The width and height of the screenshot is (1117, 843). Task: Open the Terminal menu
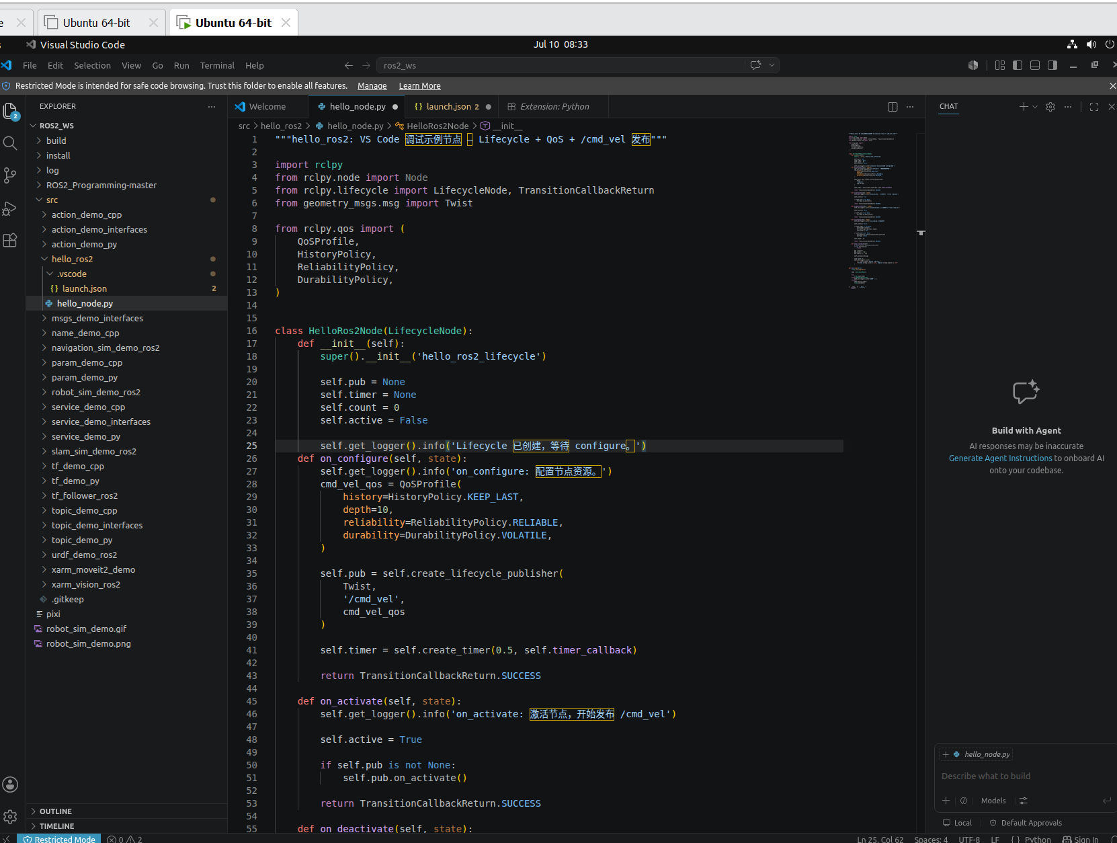point(217,65)
